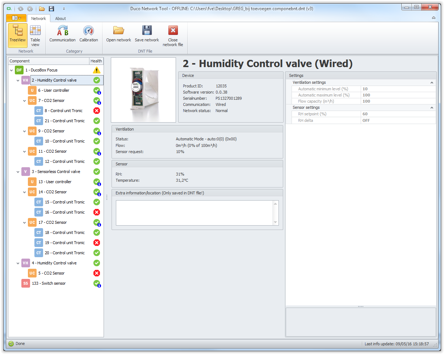Screen dimensions: 444x354
Task: Open the orange application menu button
Action: point(16,18)
